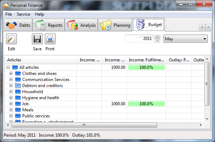Switch to the Debts tab

tap(18, 25)
